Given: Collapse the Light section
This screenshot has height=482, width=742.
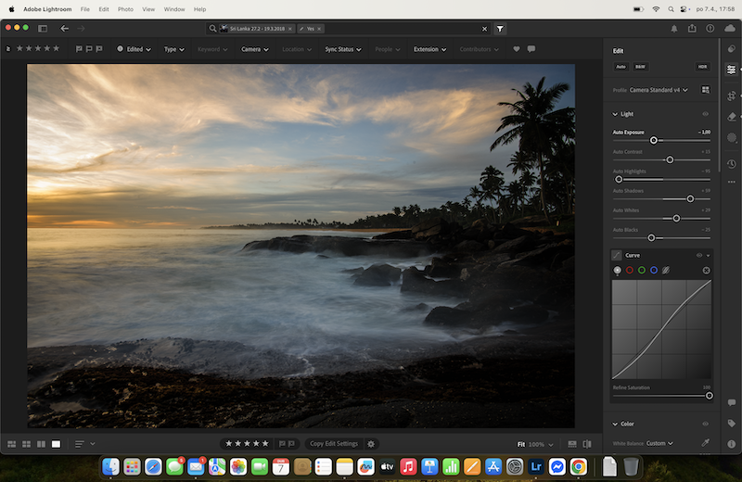Looking at the screenshot, I should [615, 114].
